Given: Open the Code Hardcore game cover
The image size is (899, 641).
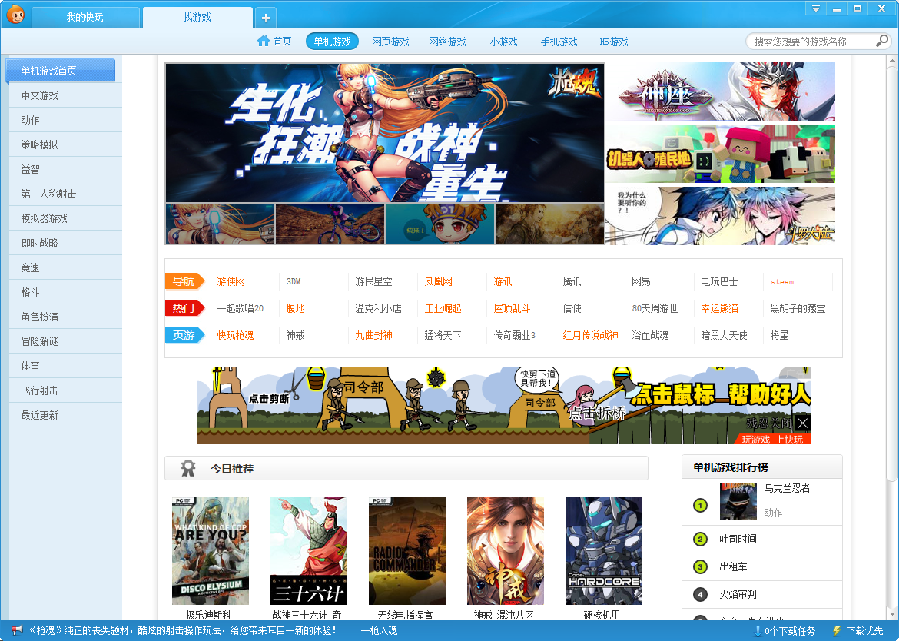Looking at the screenshot, I should (x=604, y=551).
